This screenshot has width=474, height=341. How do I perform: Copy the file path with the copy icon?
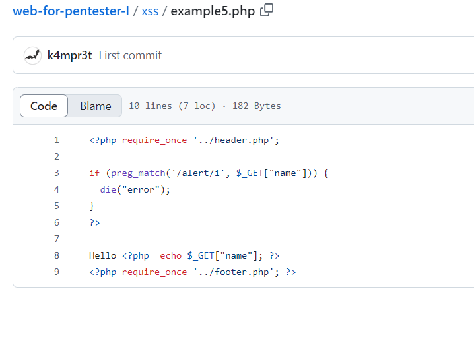[267, 11]
